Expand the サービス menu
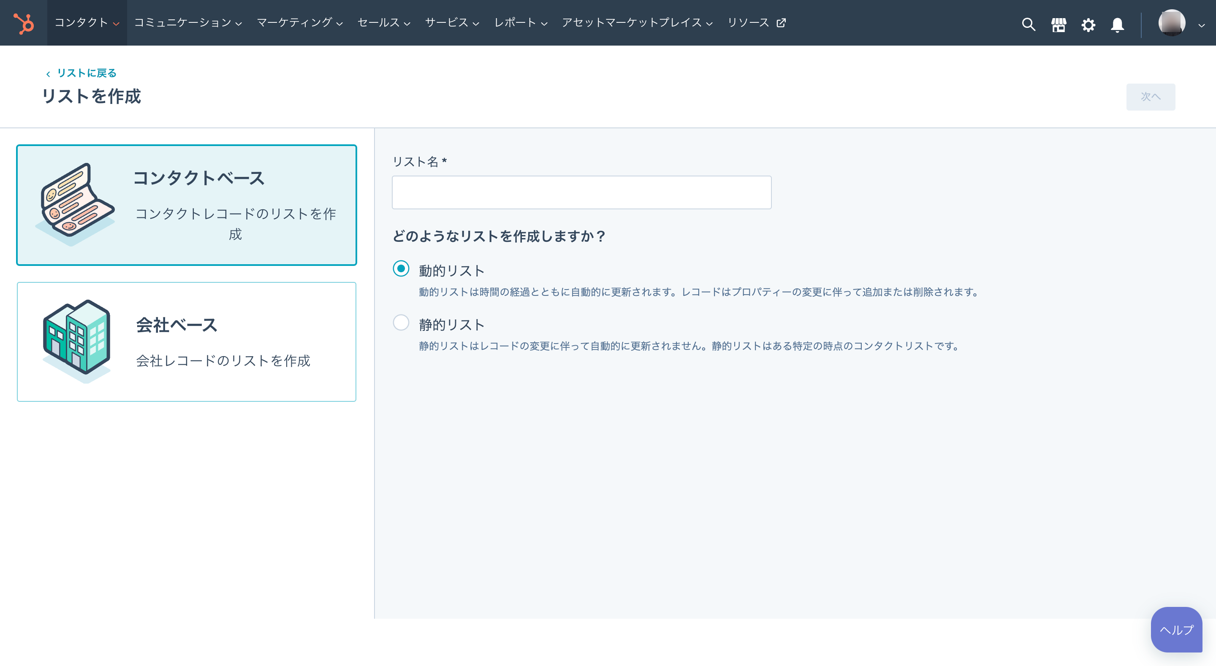The image size is (1216, 666). (452, 23)
